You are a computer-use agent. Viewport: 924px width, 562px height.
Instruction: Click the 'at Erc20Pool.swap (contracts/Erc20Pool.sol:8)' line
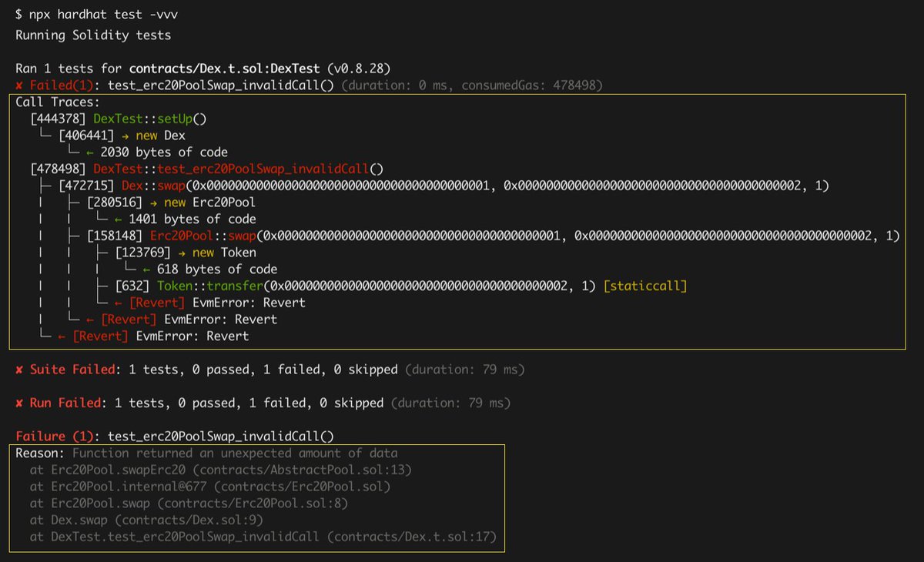pos(189,503)
